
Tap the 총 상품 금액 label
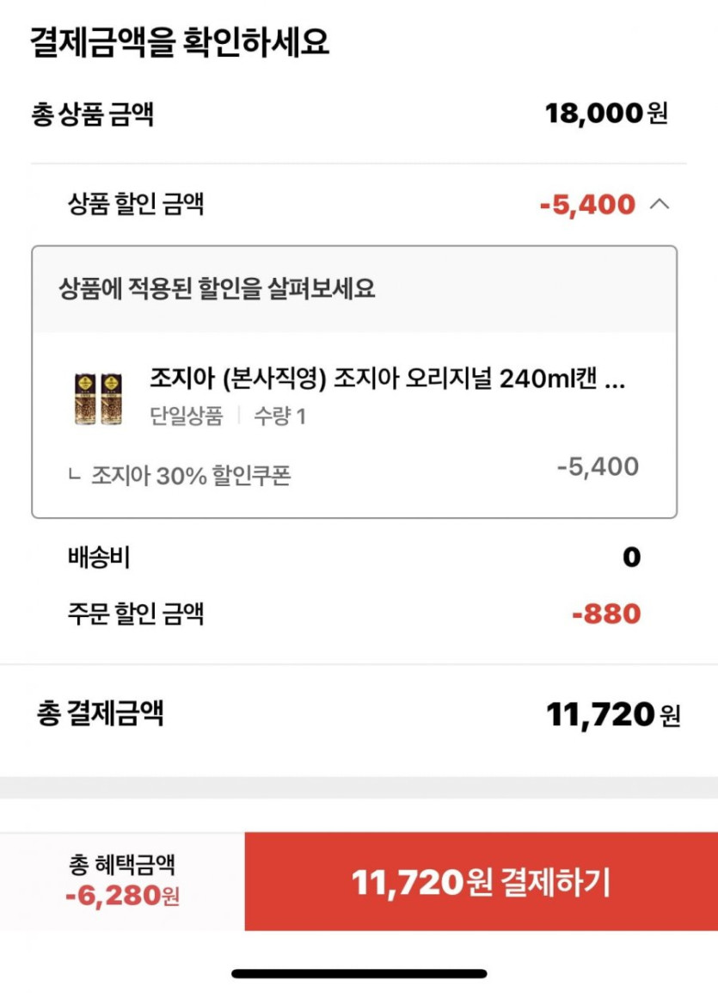pyautogui.click(x=93, y=114)
